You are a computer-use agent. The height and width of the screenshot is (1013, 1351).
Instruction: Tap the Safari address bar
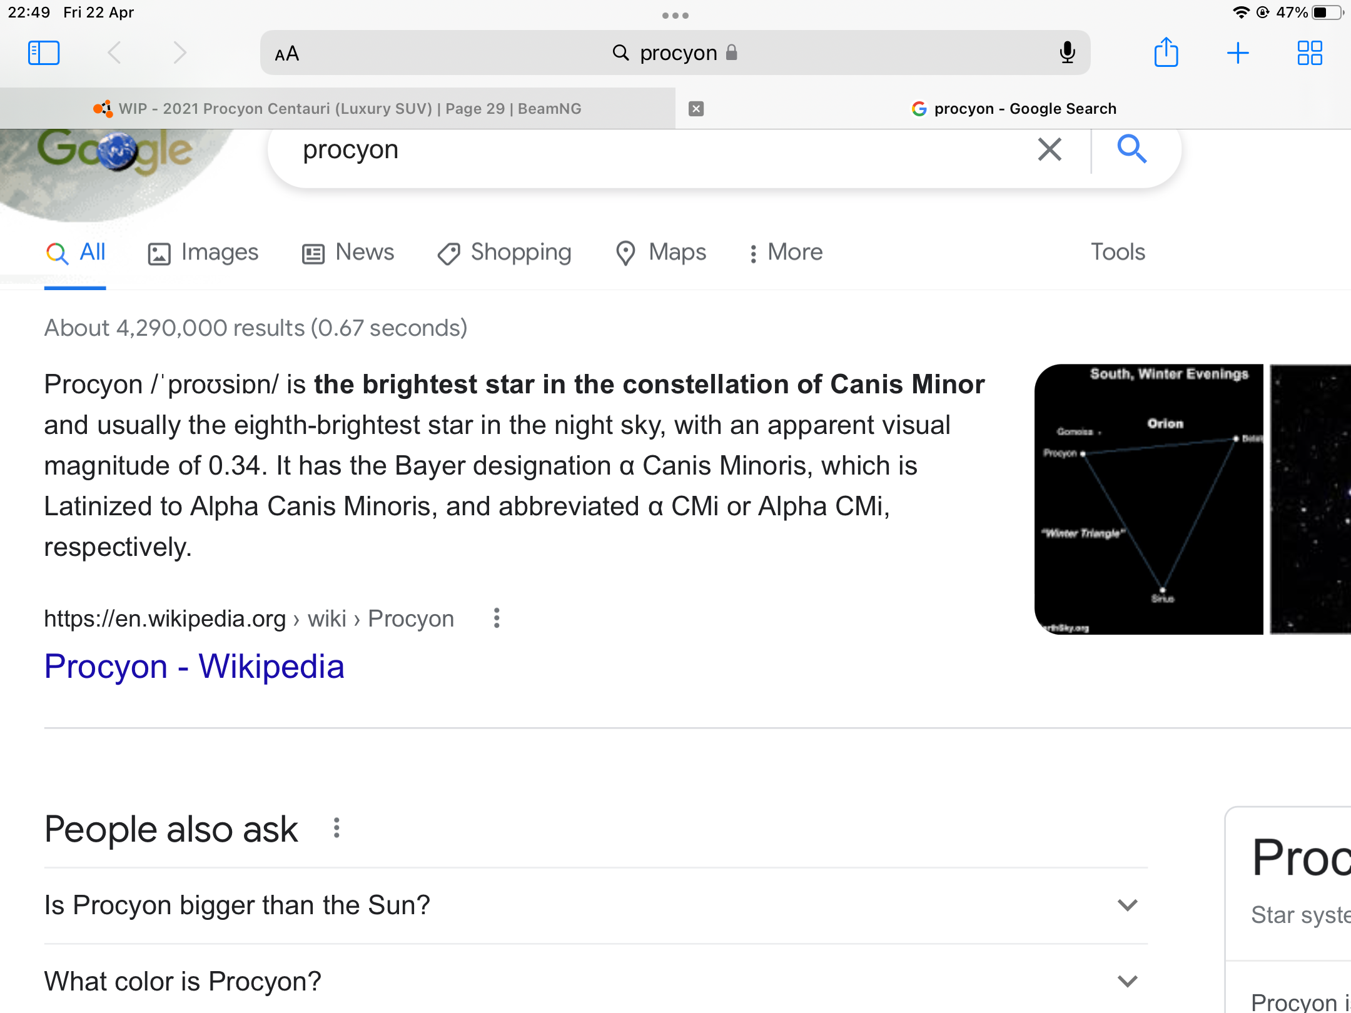click(675, 53)
